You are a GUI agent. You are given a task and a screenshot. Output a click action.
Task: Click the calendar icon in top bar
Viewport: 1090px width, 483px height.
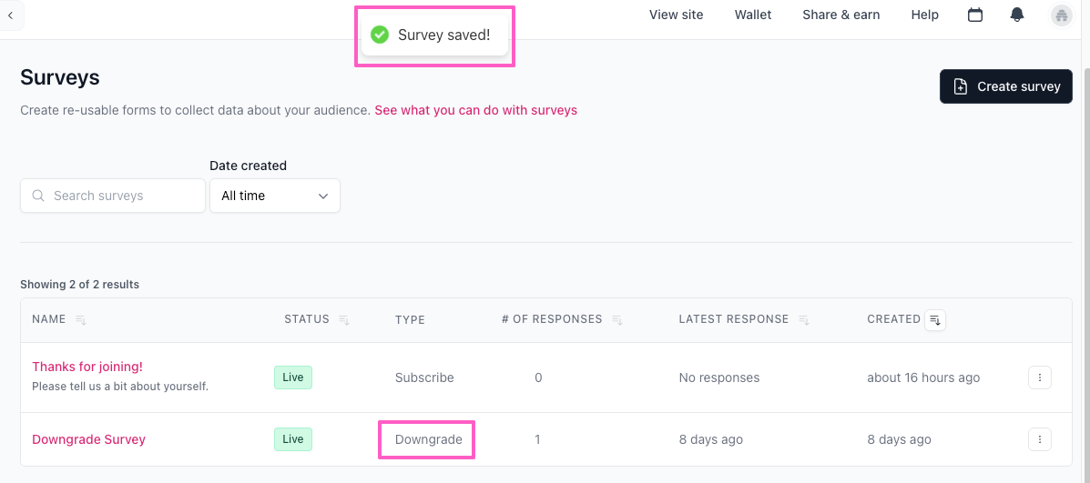click(975, 15)
